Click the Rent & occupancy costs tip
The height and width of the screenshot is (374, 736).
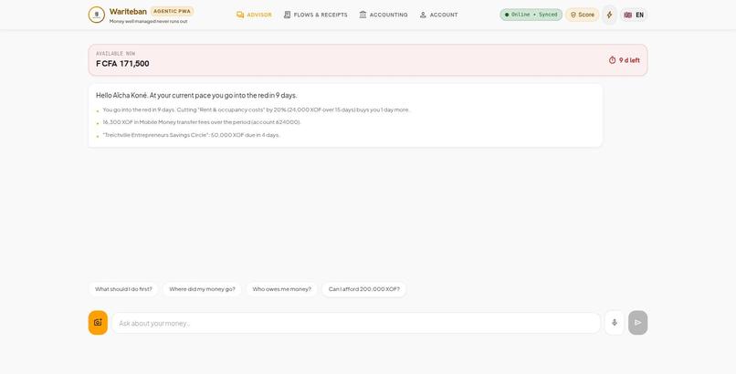pos(257,109)
